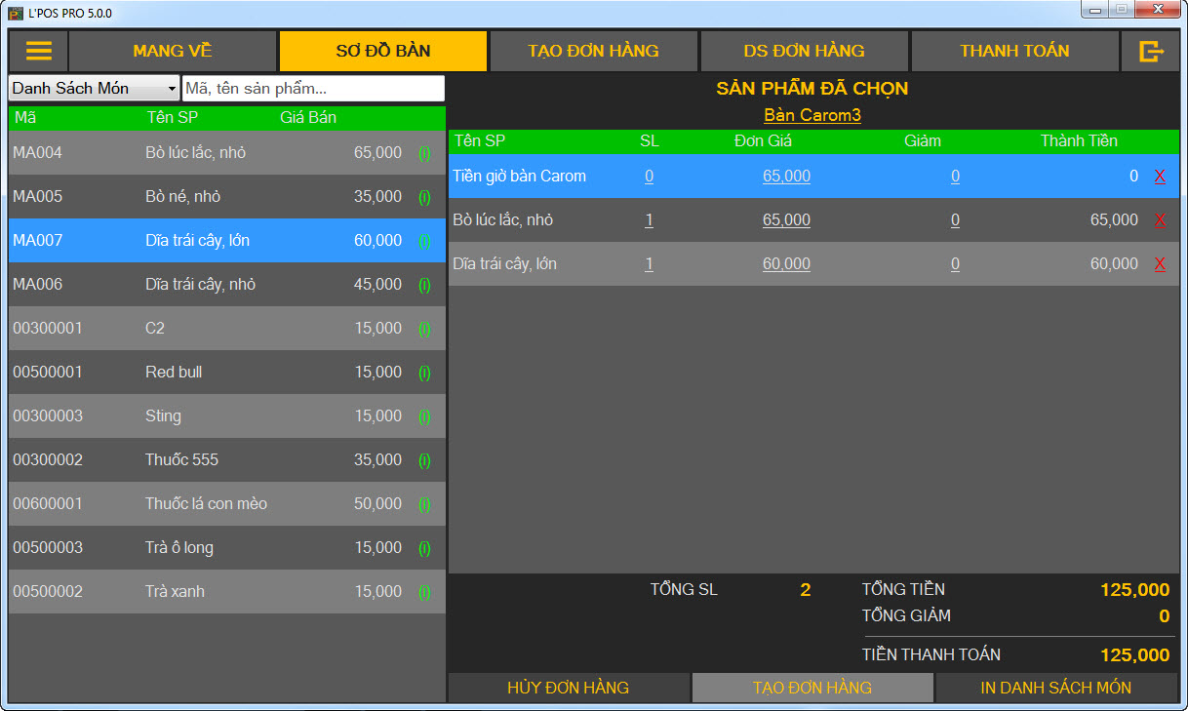Go to the THANH TOÁN tab
This screenshot has width=1188, height=711.
point(1014,52)
